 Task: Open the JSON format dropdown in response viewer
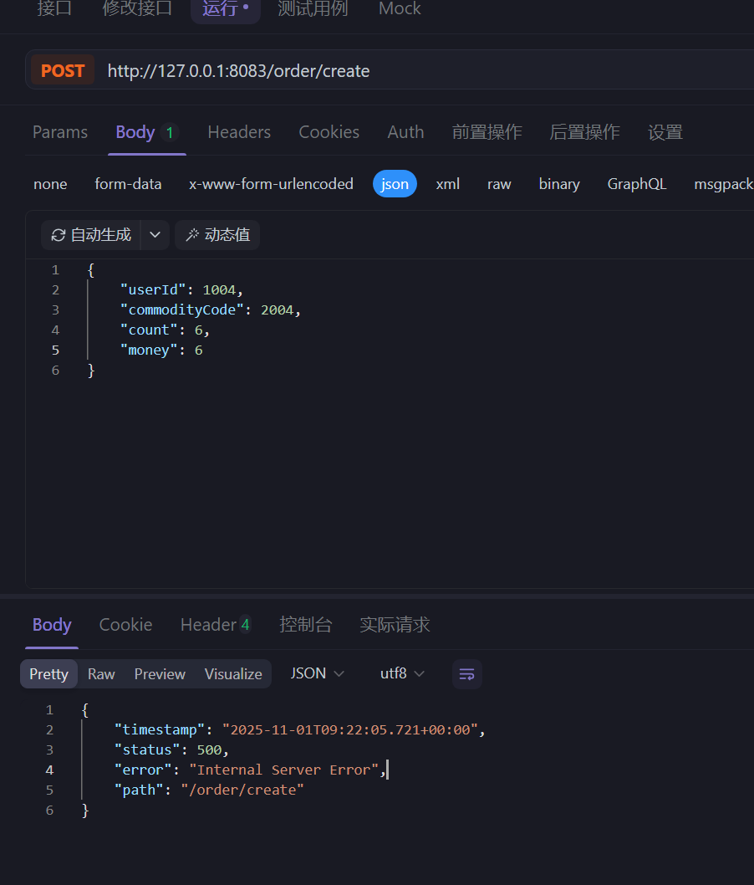pos(318,673)
